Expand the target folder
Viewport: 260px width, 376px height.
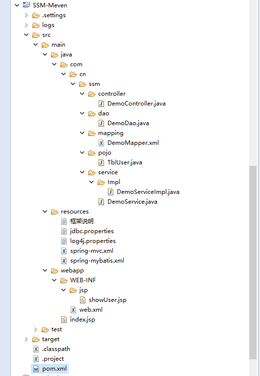coord(26,340)
